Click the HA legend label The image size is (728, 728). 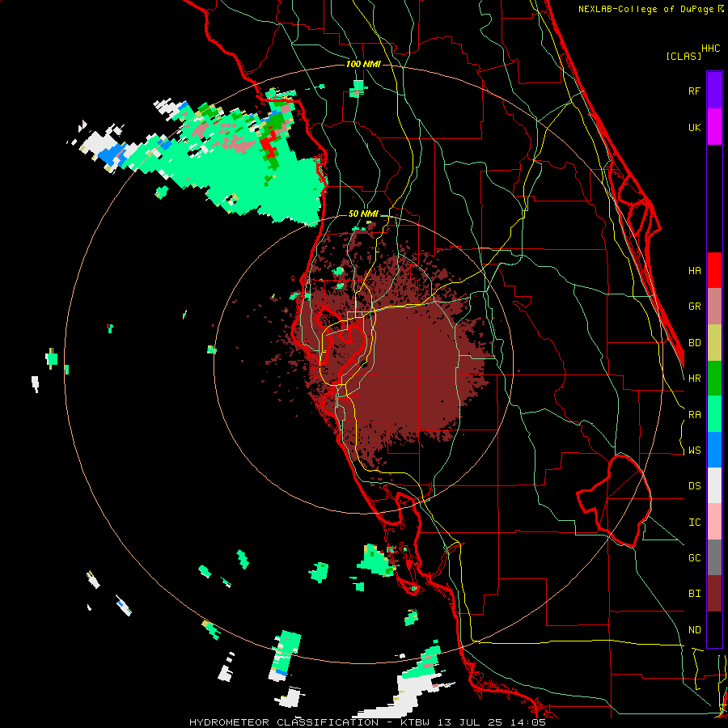694,271
